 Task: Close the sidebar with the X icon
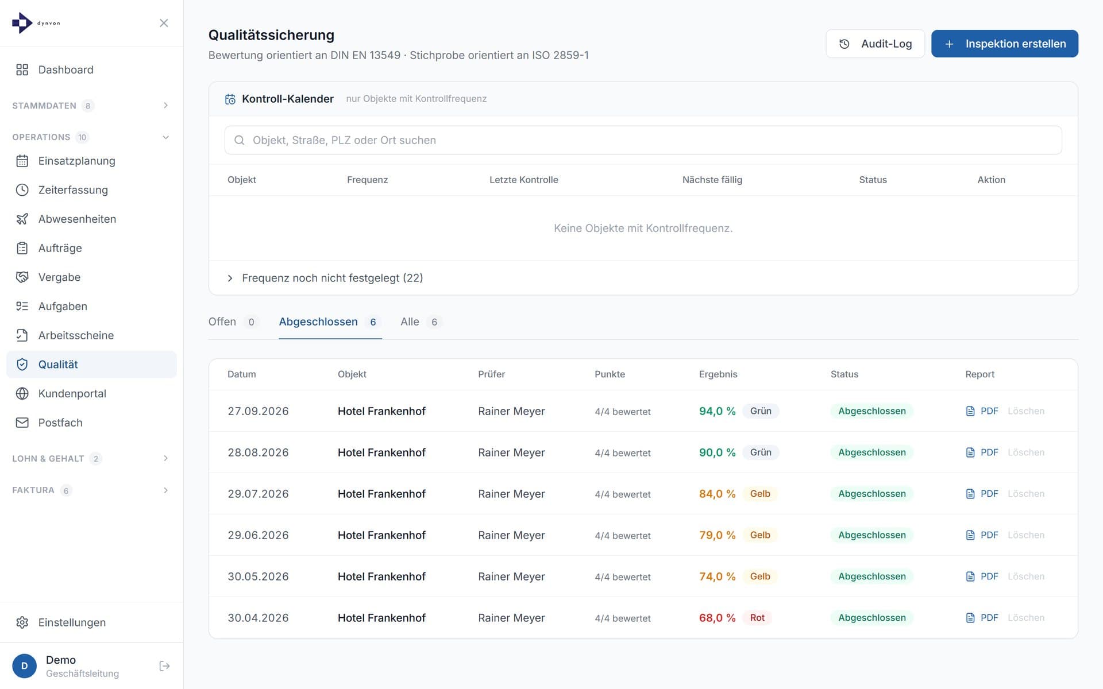pos(164,23)
